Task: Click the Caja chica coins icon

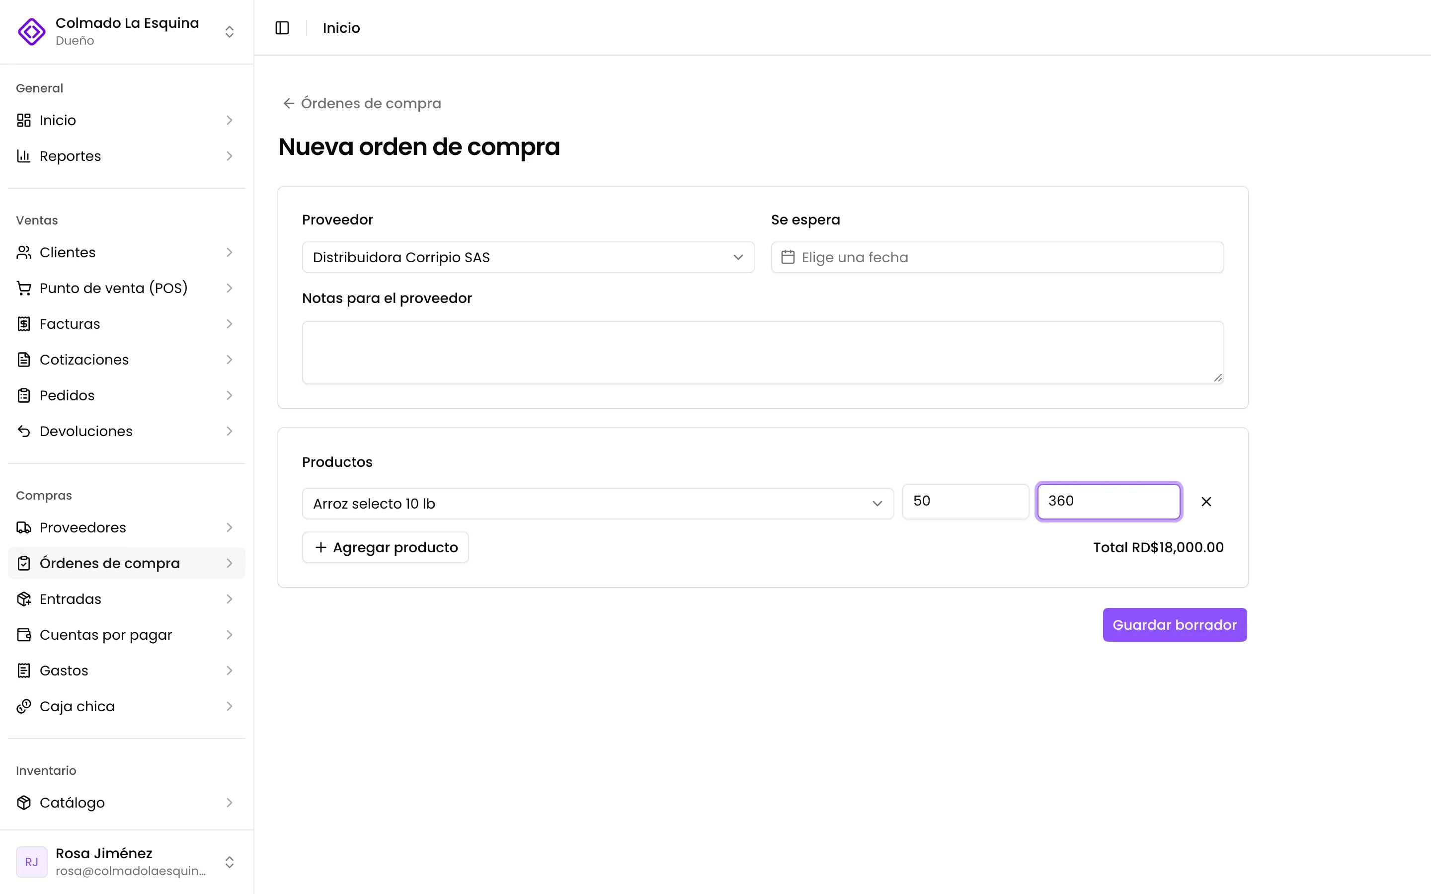Action: (x=24, y=707)
